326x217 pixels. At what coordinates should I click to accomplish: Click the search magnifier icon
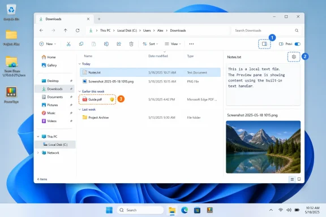click(x=297, y=31)
